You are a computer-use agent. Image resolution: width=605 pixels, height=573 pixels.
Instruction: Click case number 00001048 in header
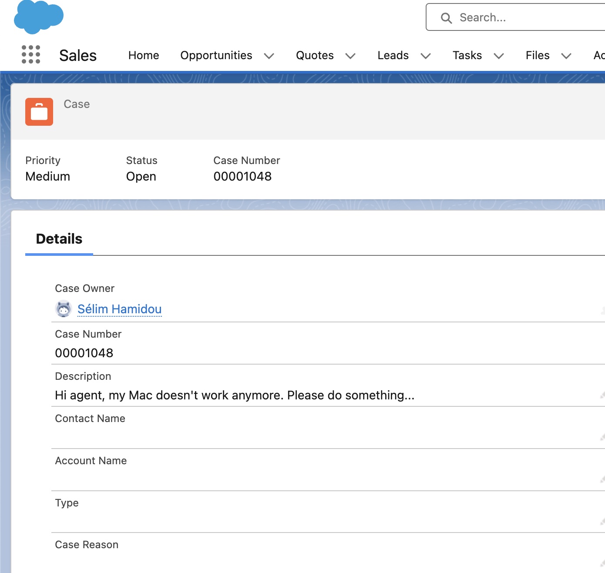[242, 176]
